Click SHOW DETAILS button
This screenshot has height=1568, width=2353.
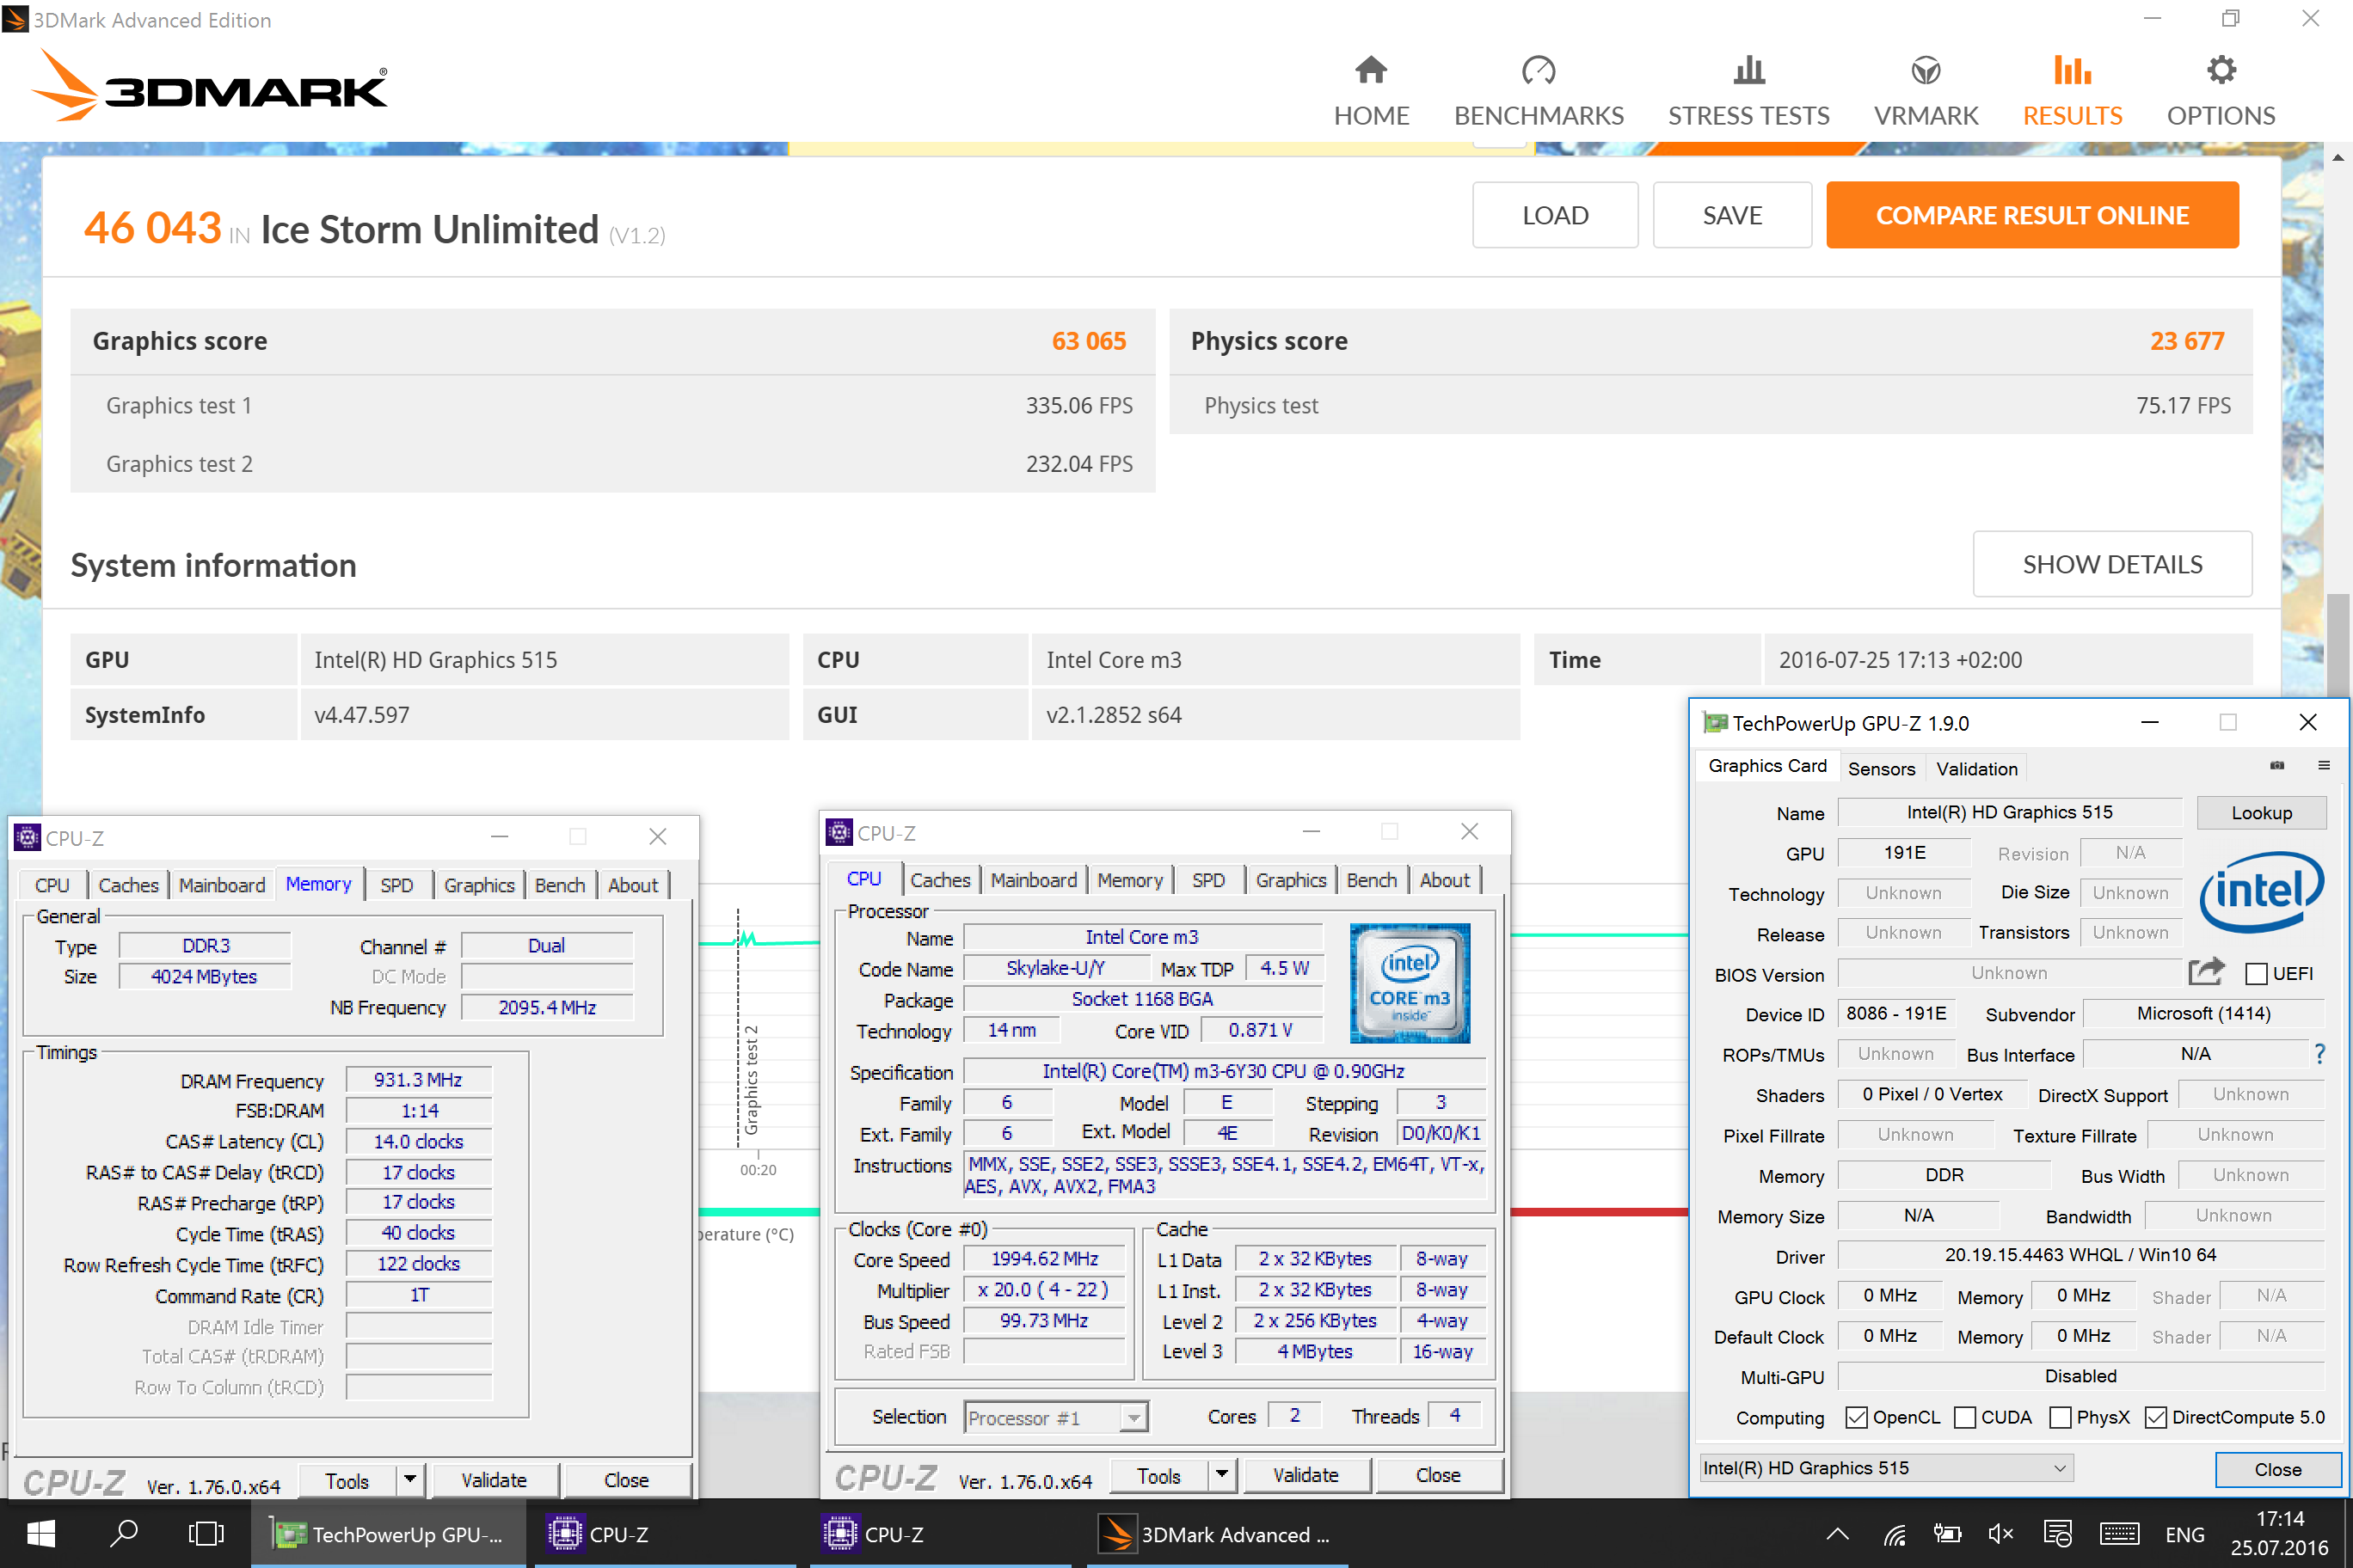(x=2112, y=564)
